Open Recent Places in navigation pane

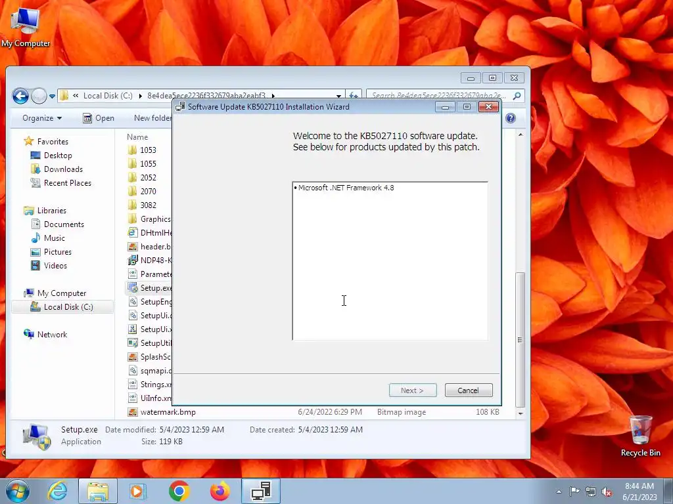pyautogui.click(x=60, y=183)
